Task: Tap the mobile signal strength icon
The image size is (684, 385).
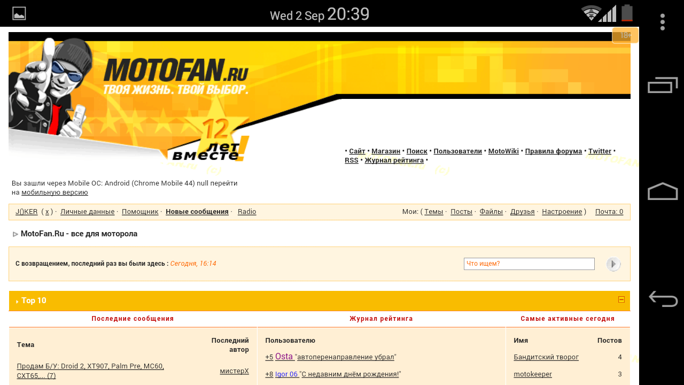Action: pos(608,13)
